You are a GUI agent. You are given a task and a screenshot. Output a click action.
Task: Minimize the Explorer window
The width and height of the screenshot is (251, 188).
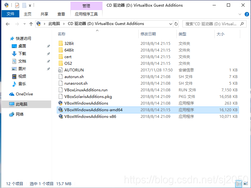coord(214,5)
